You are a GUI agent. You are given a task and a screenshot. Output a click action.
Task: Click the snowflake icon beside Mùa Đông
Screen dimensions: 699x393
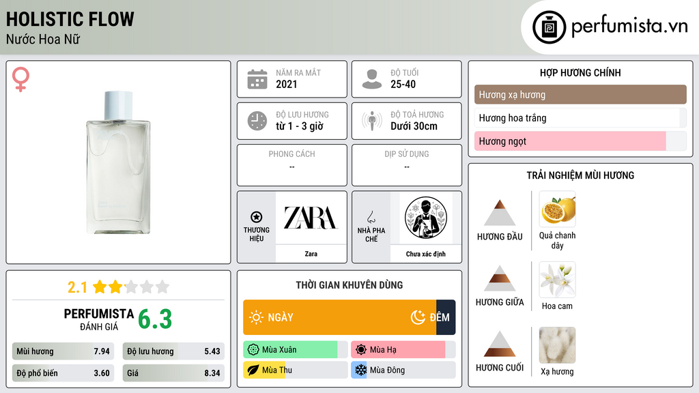361,370
